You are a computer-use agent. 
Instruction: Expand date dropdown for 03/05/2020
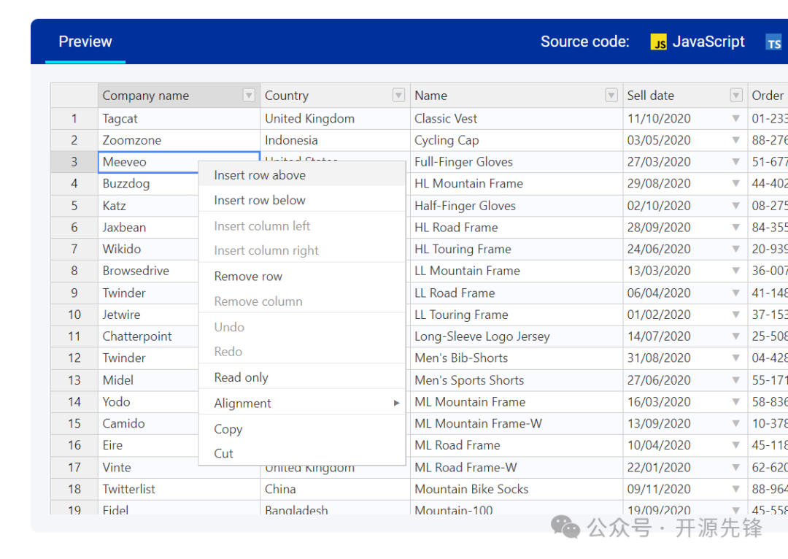pyautogui.click(x=735, y=140)
